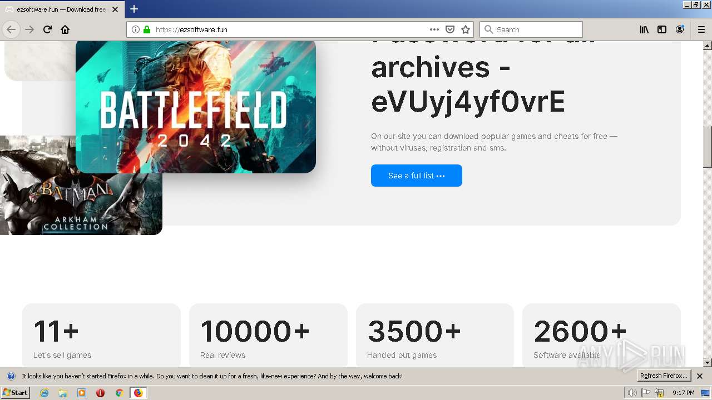Open the page actions menu
This screenshot has height=400, width=712.
tap(434, 29)
